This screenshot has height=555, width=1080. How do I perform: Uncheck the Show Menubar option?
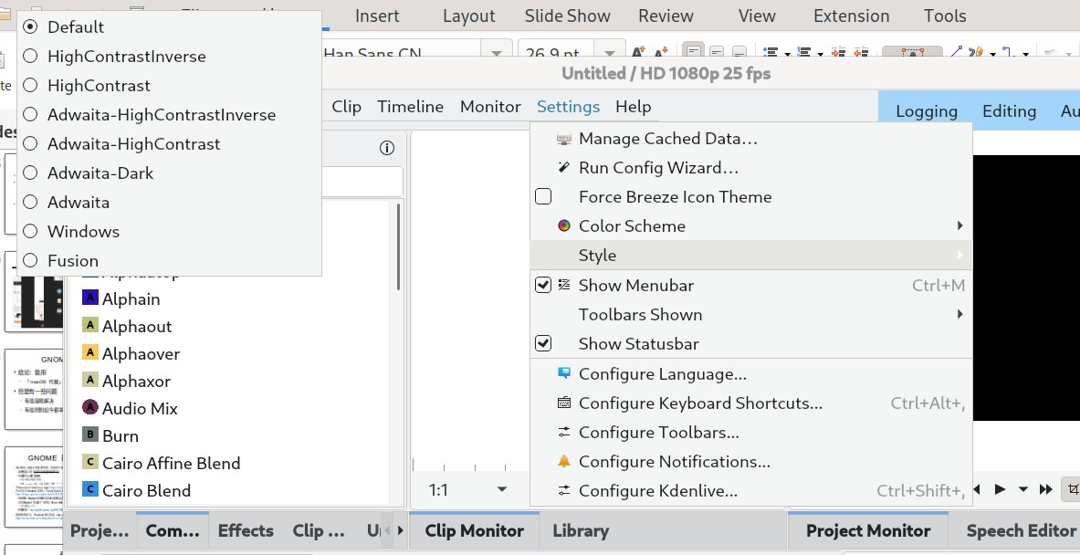(x=543, y=285)
